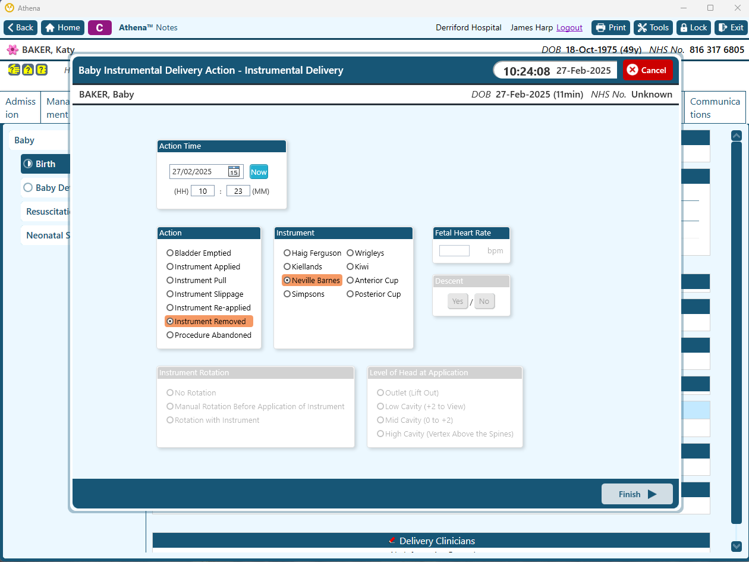Click the Logout link
This screenshot has width=749, height=562.
tap(569, 27)
